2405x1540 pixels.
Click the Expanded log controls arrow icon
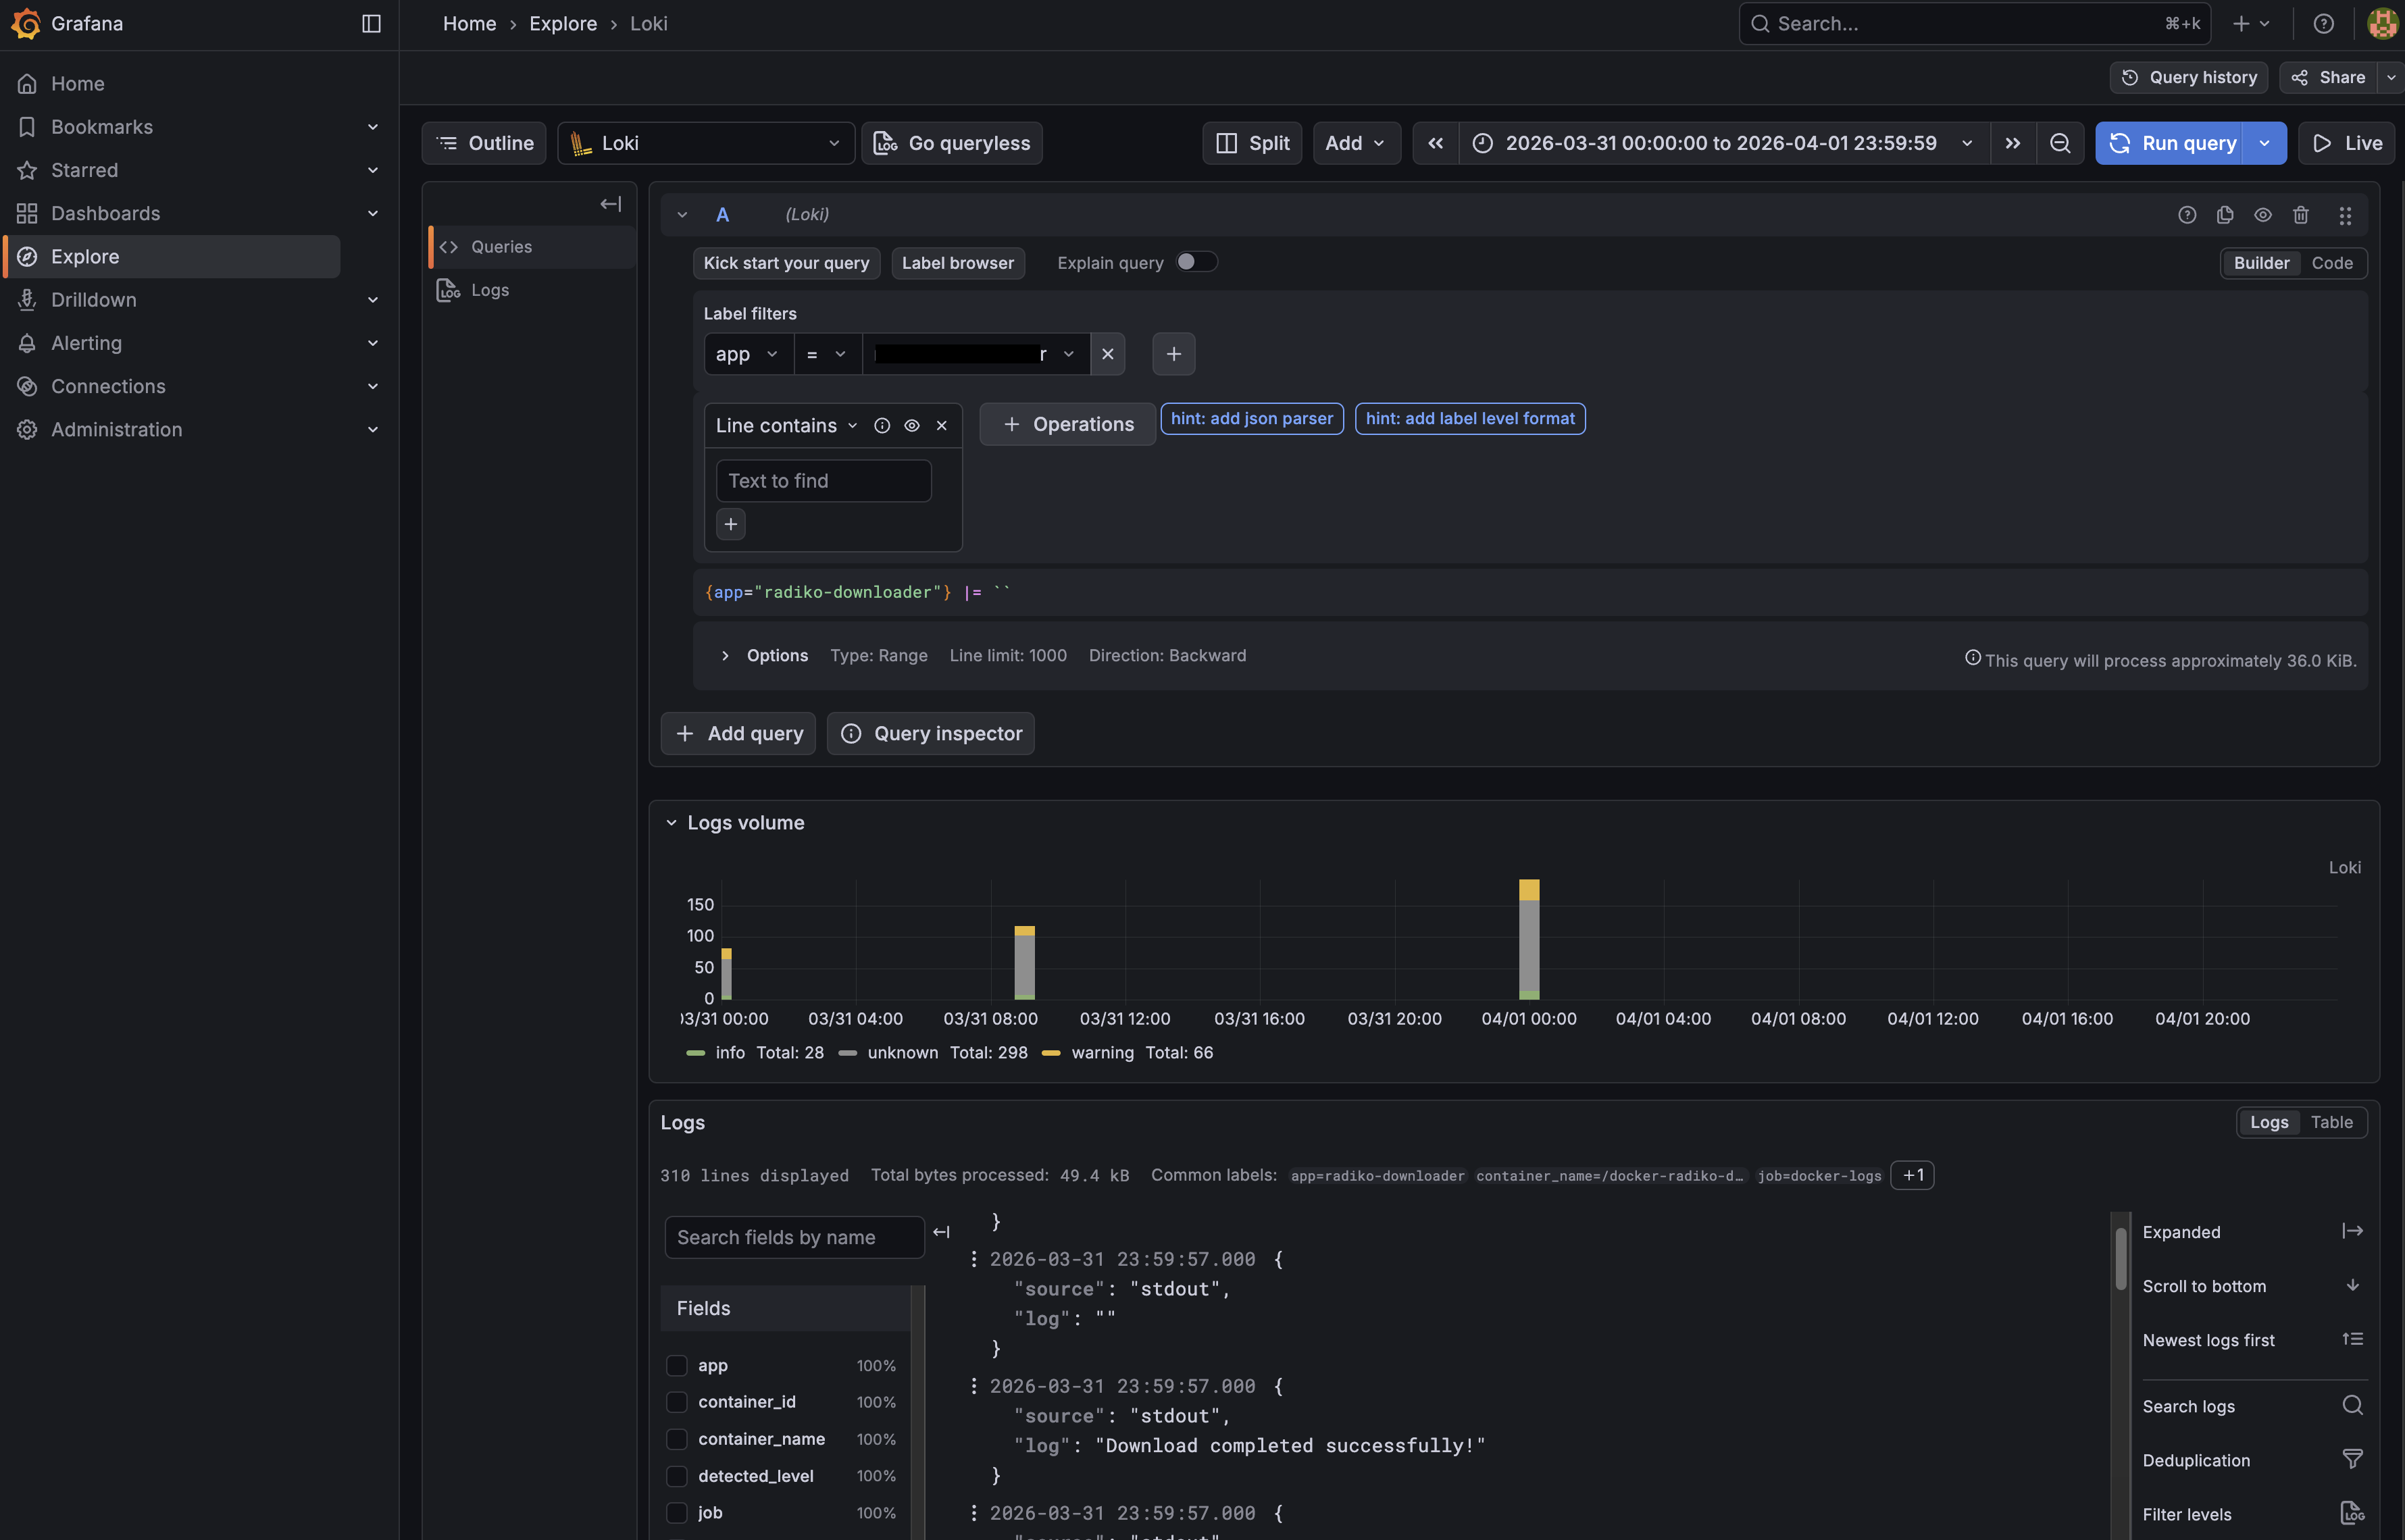click(x=2352, y=1231)
